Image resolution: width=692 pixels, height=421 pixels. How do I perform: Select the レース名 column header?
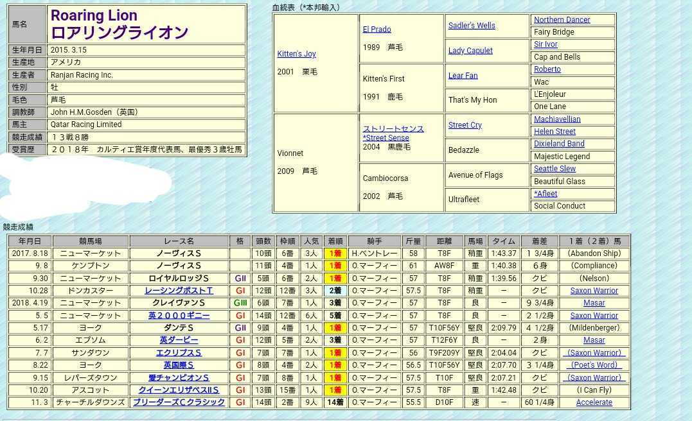(179, 241)
